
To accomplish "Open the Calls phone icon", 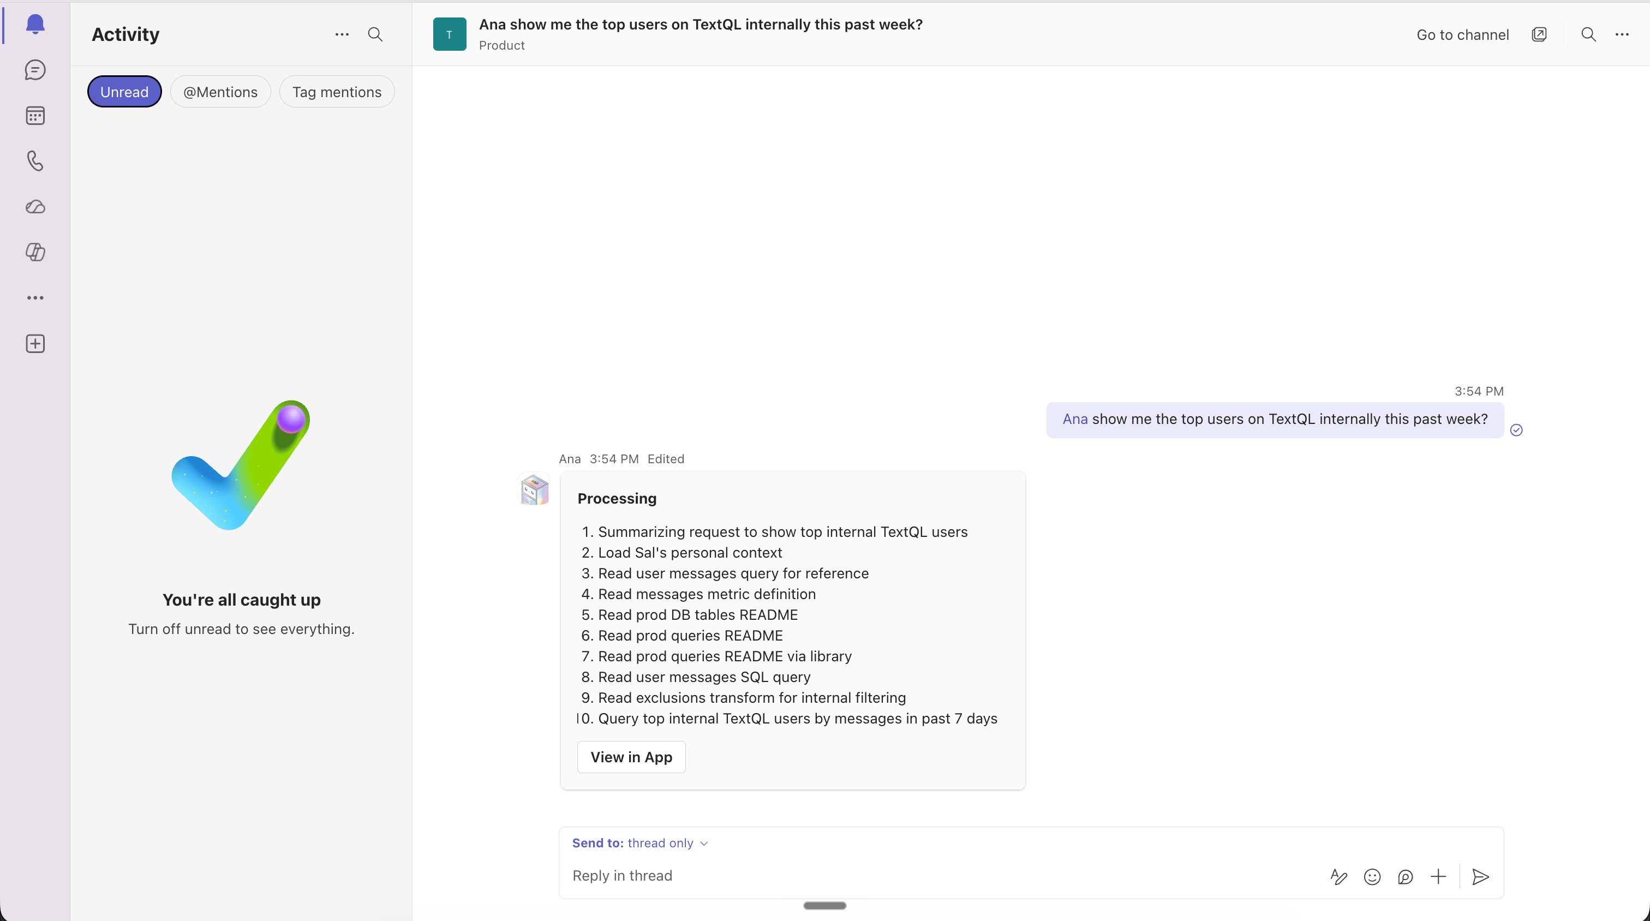I will (x=35, y=161).
